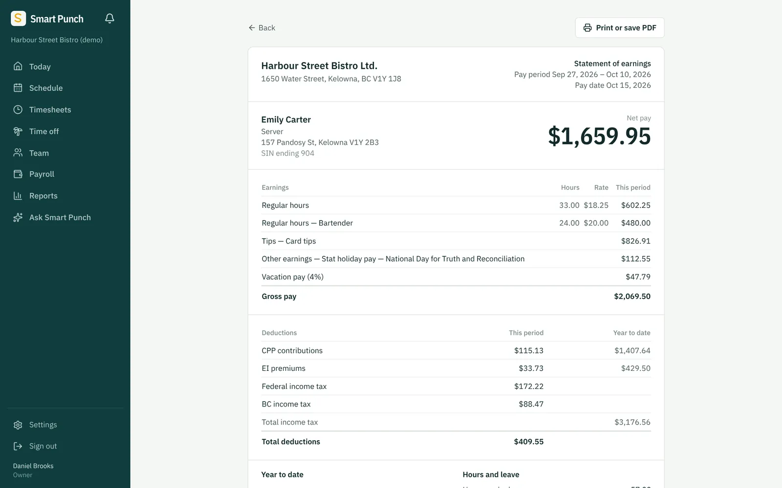Click the Regular hours — Bartender row
782x488 pixels.
456,223
